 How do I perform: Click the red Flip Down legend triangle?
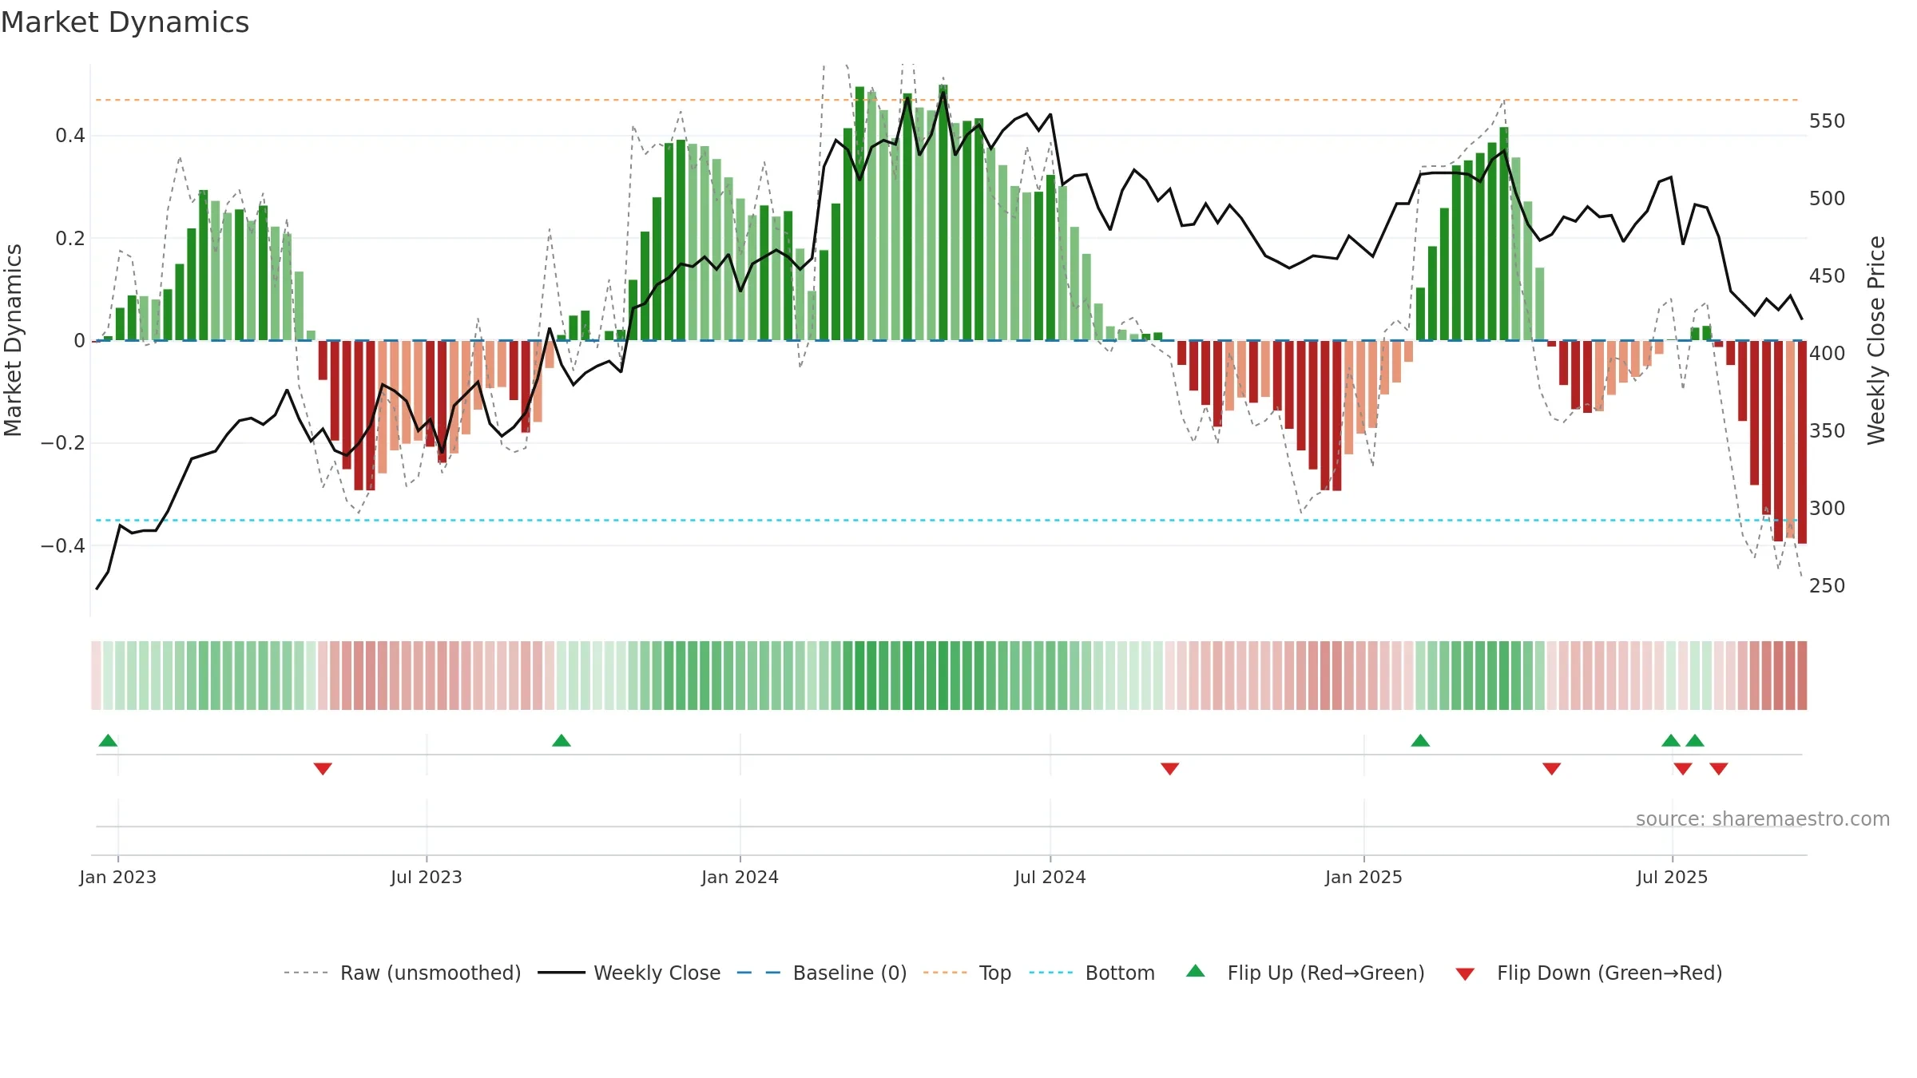point(1465,974)
